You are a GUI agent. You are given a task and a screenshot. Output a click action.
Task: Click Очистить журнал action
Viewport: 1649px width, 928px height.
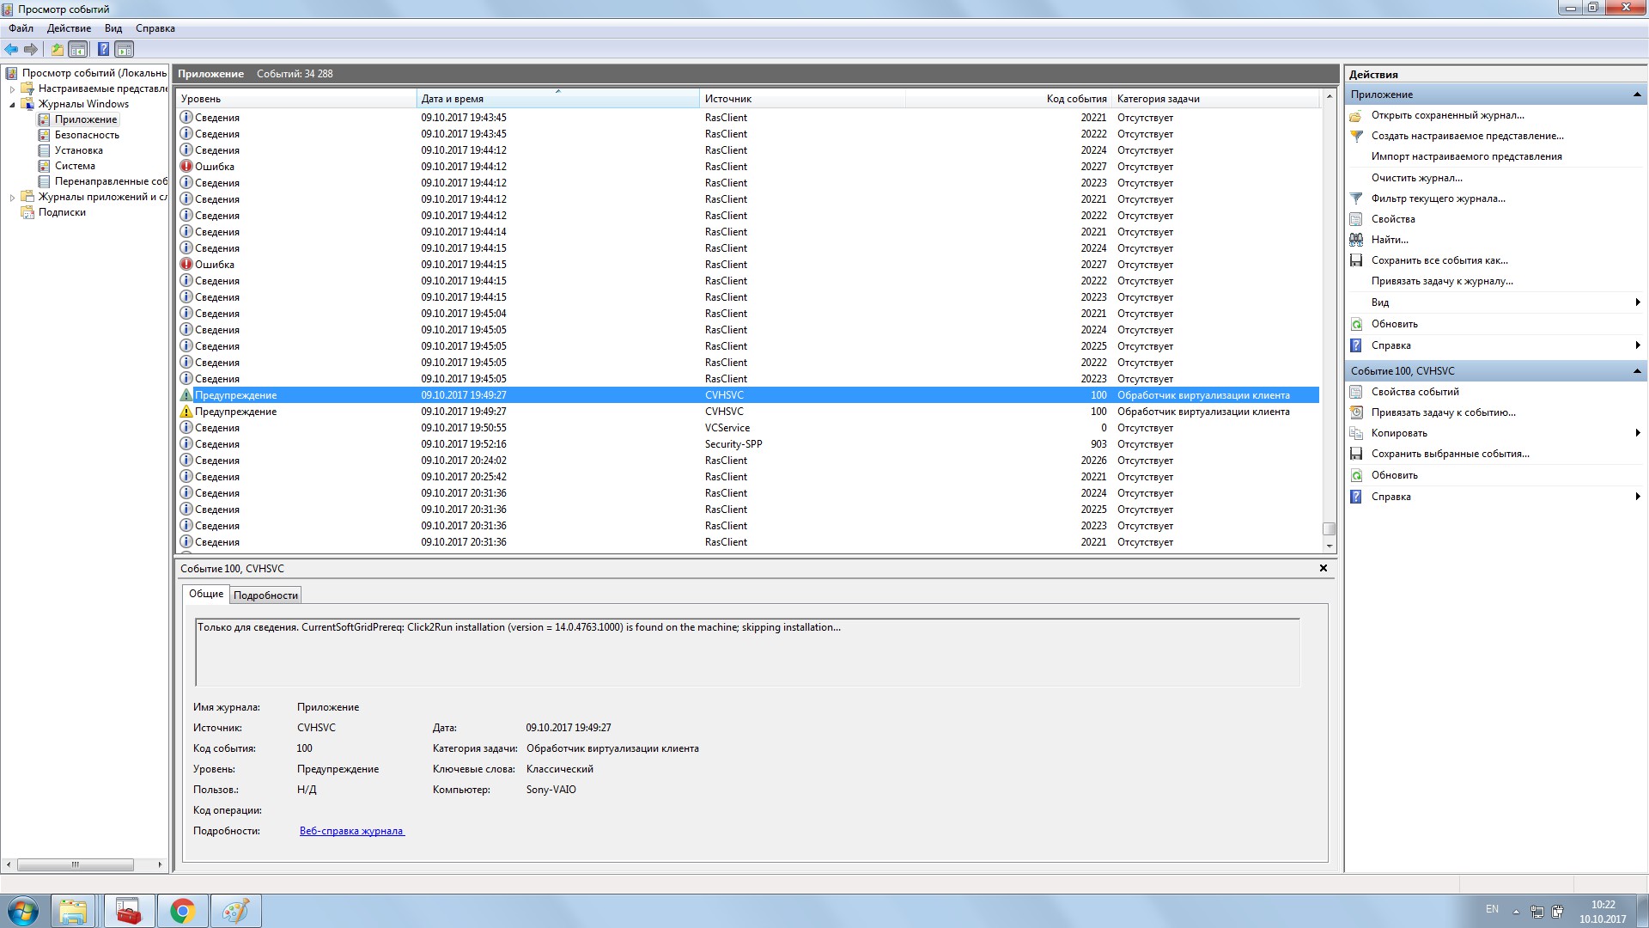click(x=1416, y=178)
